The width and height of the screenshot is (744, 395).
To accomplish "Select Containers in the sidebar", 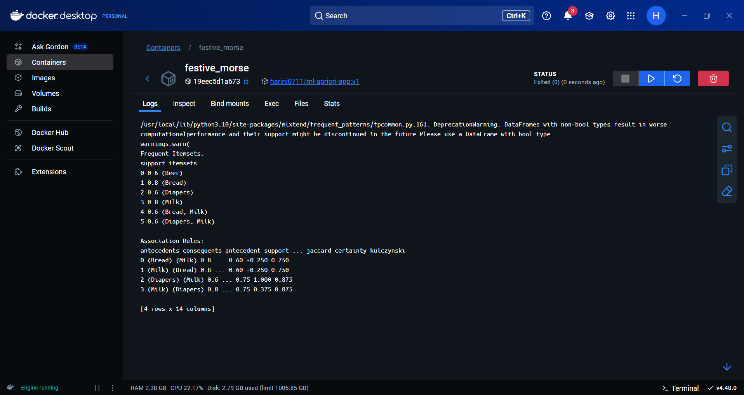I will (60, 62).
